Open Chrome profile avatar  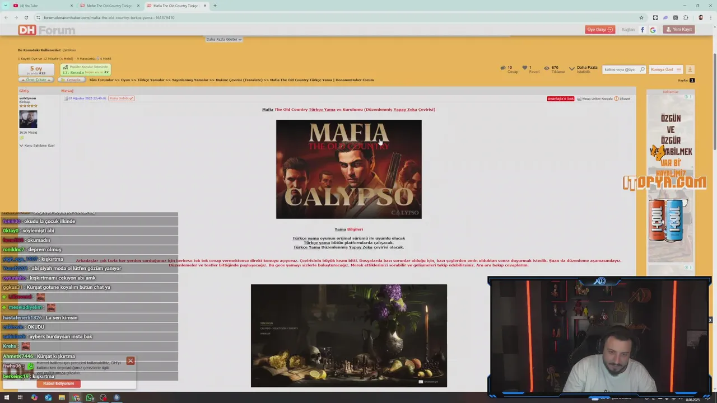tap(700, 17)
